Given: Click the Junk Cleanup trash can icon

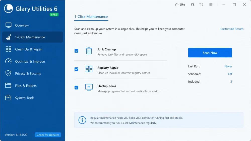Looking at the screenshot, I should (89, 51).
